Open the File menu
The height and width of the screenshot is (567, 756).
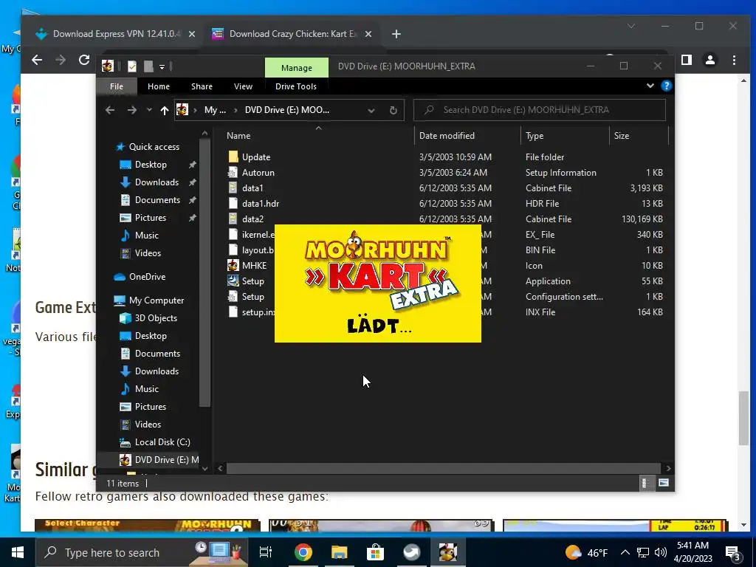[x=117, y=86]
